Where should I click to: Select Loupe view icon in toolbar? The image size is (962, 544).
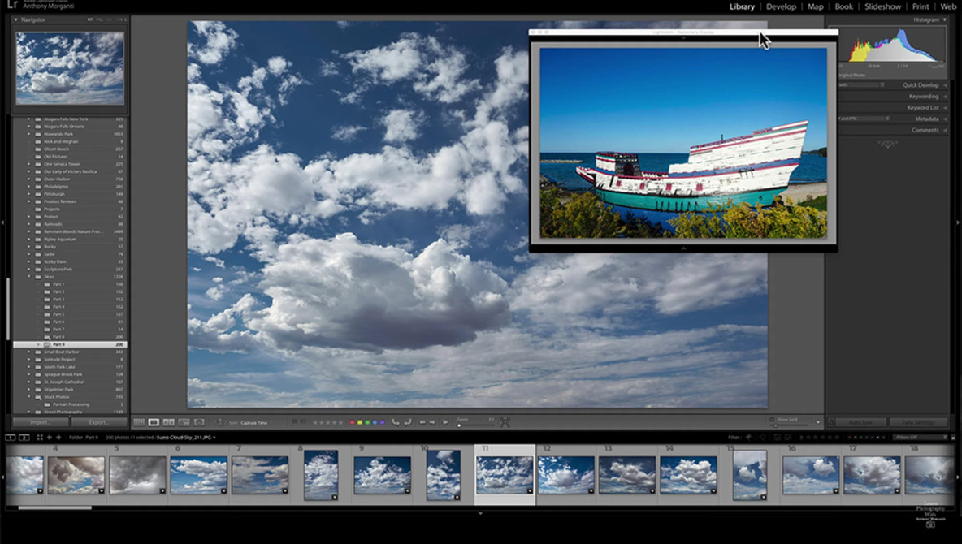(154, 422)
